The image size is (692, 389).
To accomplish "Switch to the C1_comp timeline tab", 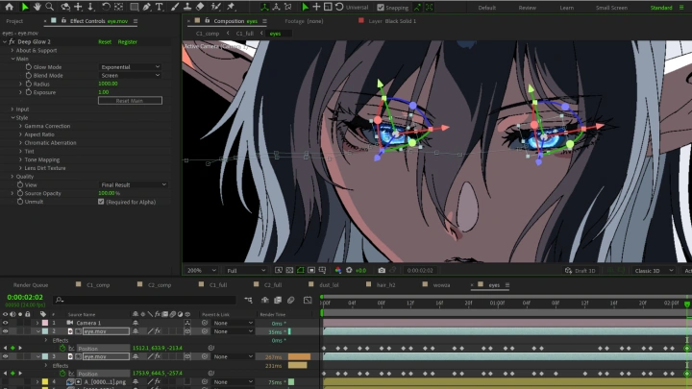I will pos(98,285).
